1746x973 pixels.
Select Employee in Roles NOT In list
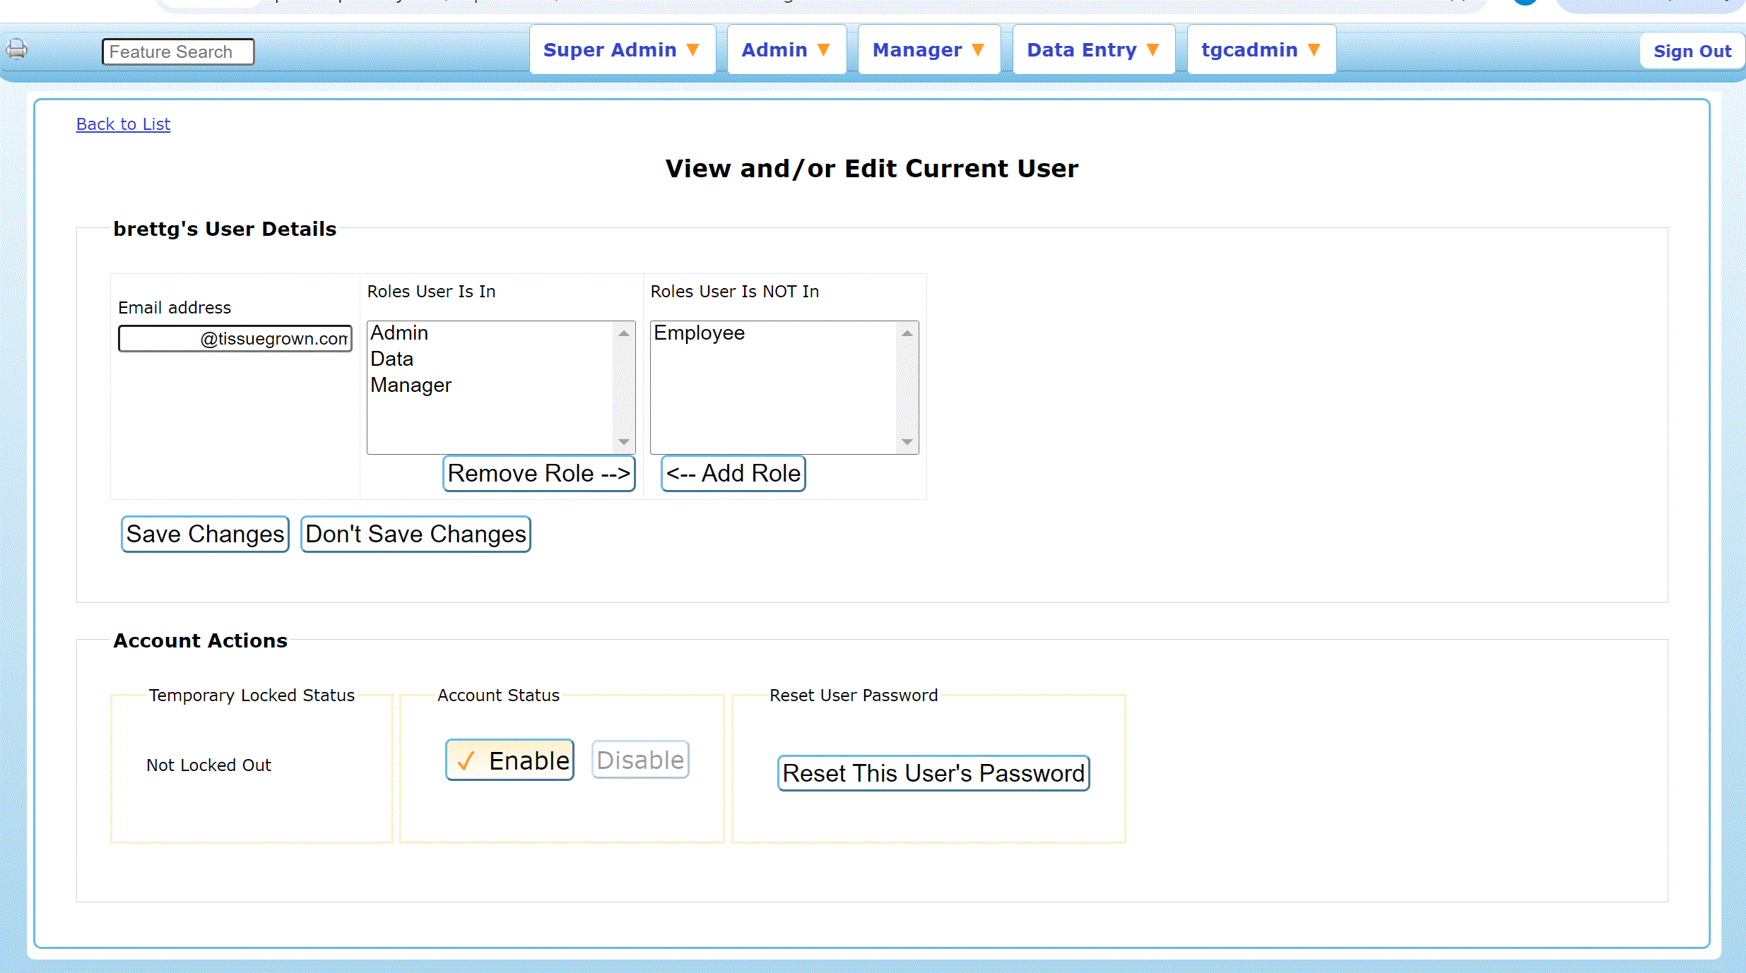click(x=699, y=333)
